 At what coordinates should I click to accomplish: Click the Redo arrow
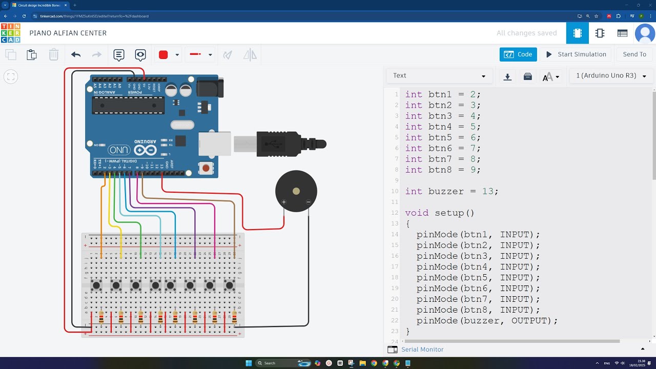click(x=96, y=54)
